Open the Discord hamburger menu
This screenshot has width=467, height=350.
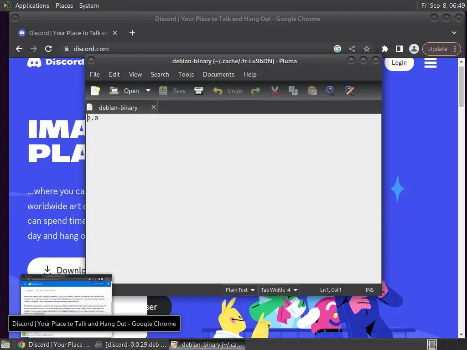[431, 63]
